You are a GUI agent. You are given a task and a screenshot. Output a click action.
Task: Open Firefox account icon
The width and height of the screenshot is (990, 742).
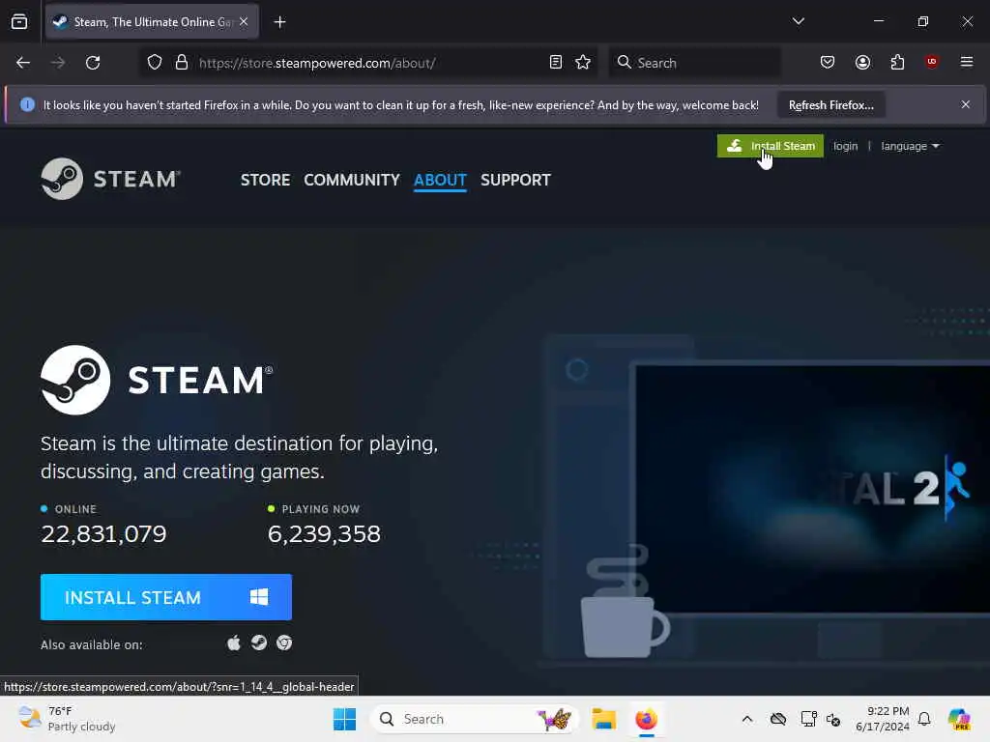pos(862,63)
